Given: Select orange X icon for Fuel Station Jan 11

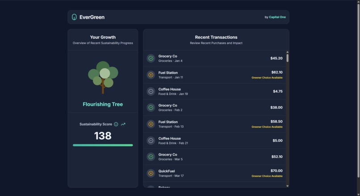Looking at the screenshot, I should click(151, 75).
